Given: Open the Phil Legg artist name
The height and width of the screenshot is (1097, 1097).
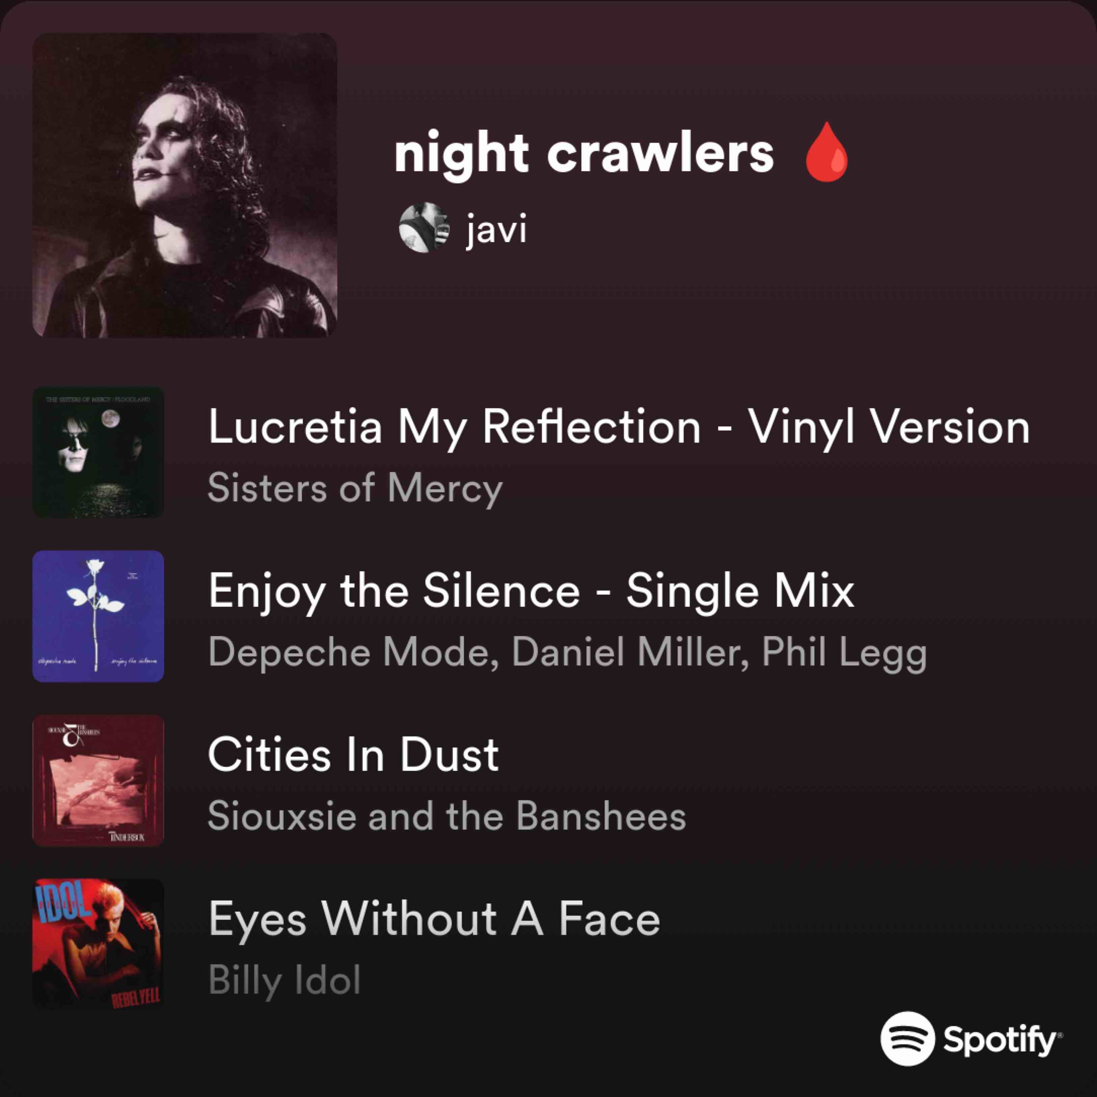Looking at the screenshot, I should (844, 652).
